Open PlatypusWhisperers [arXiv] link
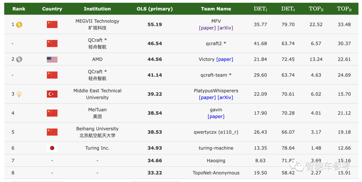The height and width of the screenshot is (182, 362). [x=225, y=98]
